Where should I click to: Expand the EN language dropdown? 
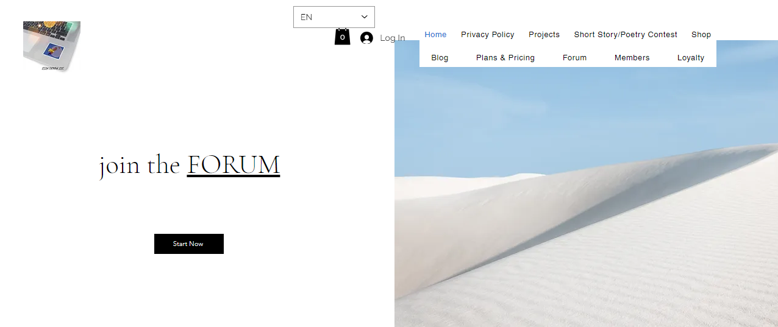334,17
